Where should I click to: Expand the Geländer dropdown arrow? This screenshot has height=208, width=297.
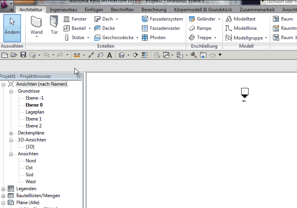tap(219, 19)
